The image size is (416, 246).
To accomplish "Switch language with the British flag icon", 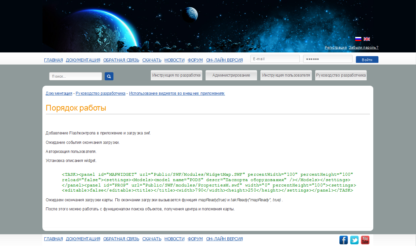I will (x=367, y=39).
